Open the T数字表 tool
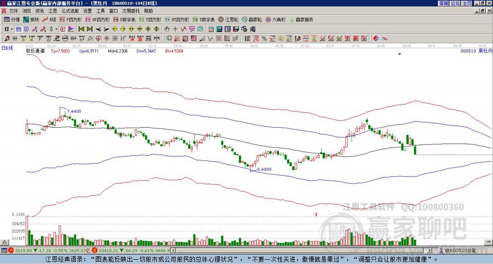Screen dimensions: 493x264 pyautogui.click(x=204, y=19)
